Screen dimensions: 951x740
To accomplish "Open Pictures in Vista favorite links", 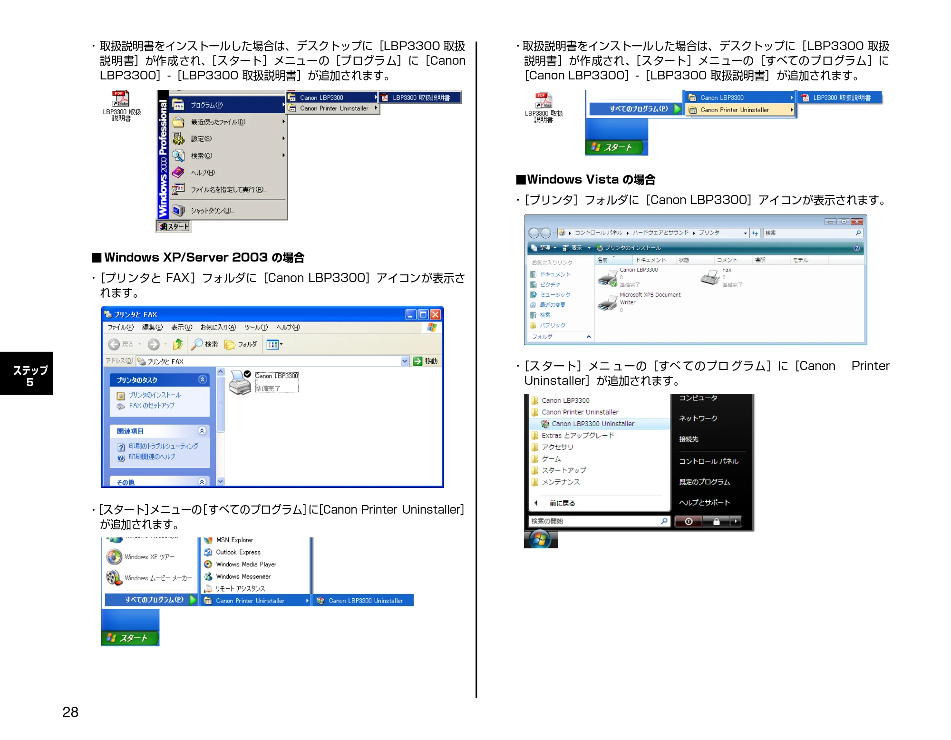I will 545,284.
